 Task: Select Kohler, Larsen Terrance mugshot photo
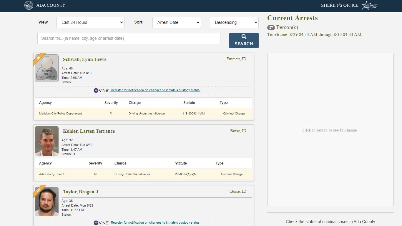click(47, 141)
